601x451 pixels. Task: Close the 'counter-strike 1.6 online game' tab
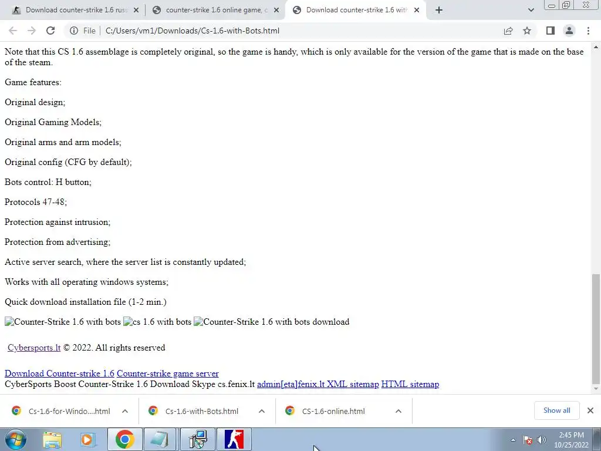(276, 11)
